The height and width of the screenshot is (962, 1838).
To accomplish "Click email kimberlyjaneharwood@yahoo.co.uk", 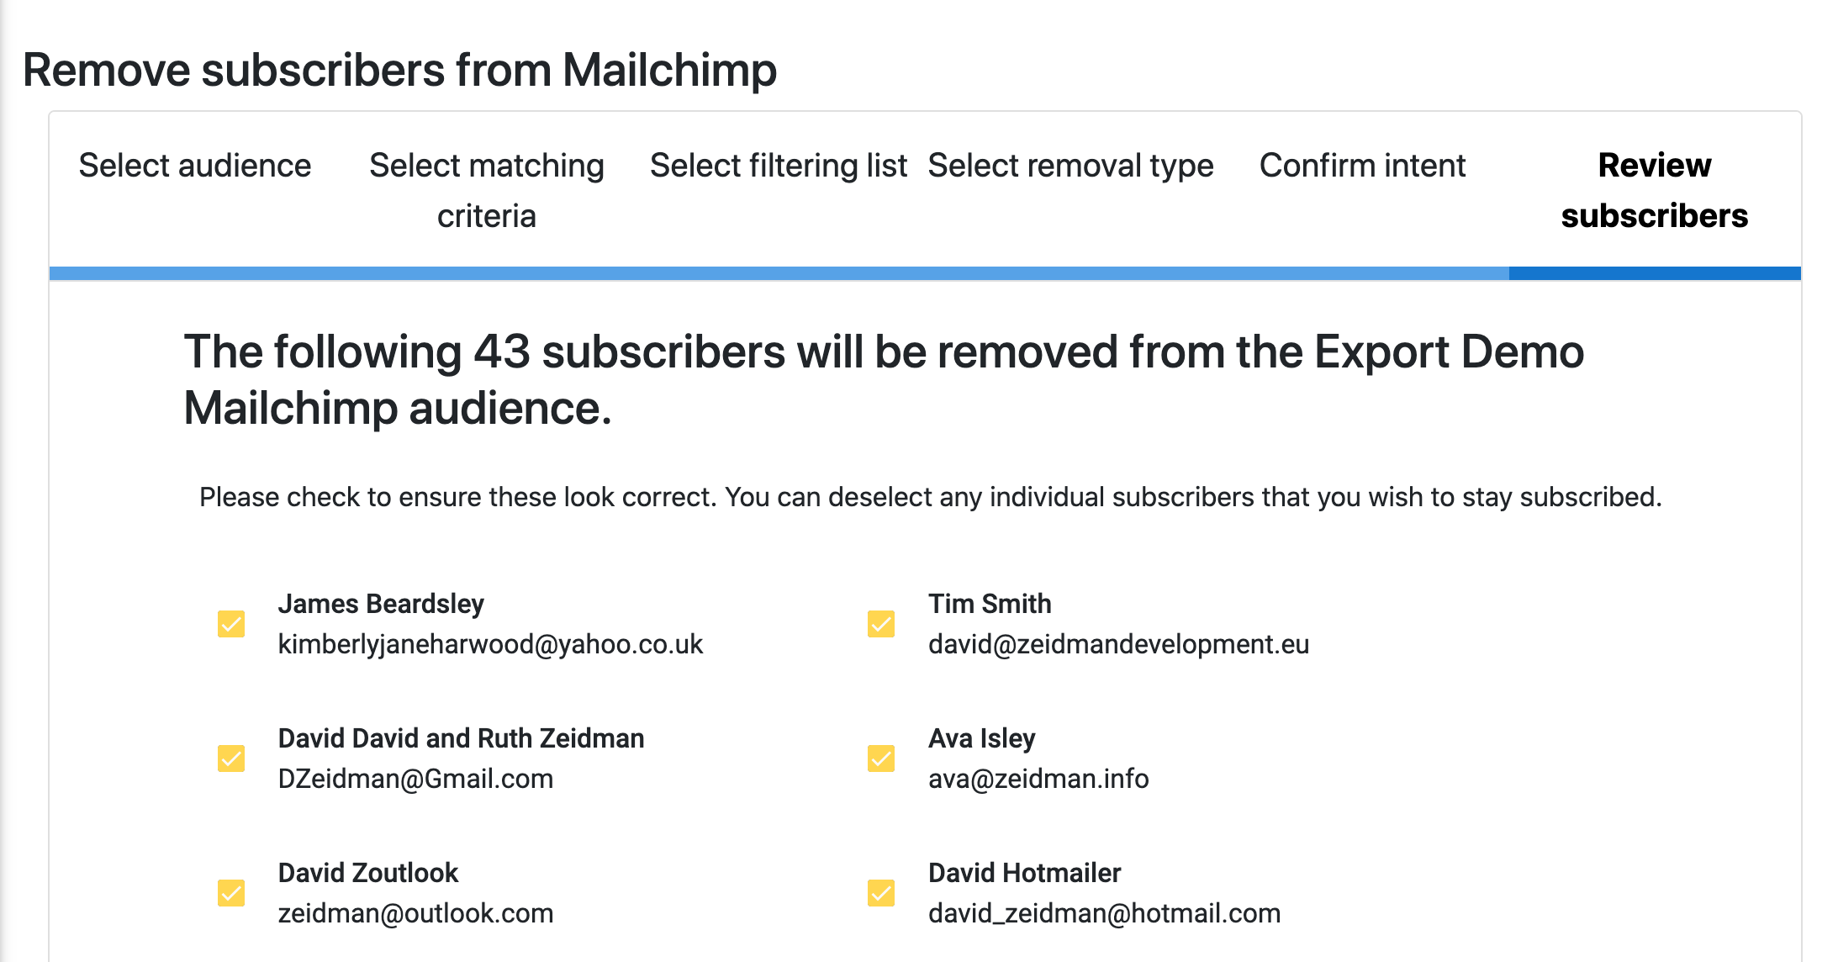I will pos(490,644).
